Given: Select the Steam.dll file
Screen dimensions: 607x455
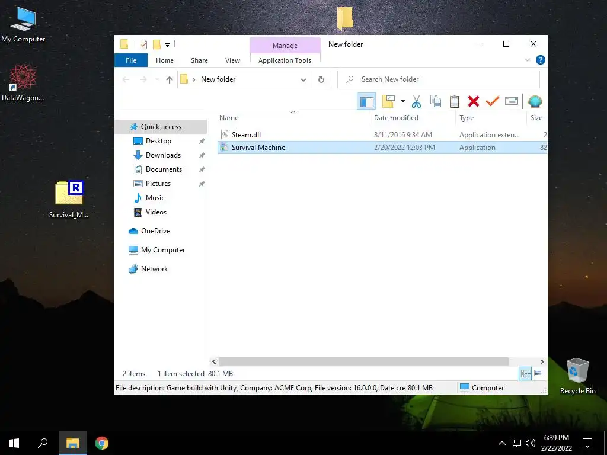Looking at the screenshot, I should pos(246,134).
